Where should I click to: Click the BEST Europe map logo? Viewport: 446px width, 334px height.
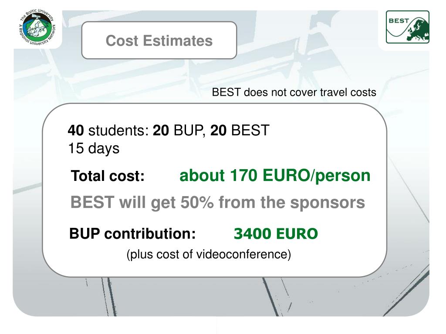tap(407, 27)
